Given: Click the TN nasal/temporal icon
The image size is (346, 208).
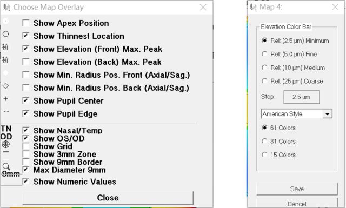Looking at the screenshot, I should (6, 129).
